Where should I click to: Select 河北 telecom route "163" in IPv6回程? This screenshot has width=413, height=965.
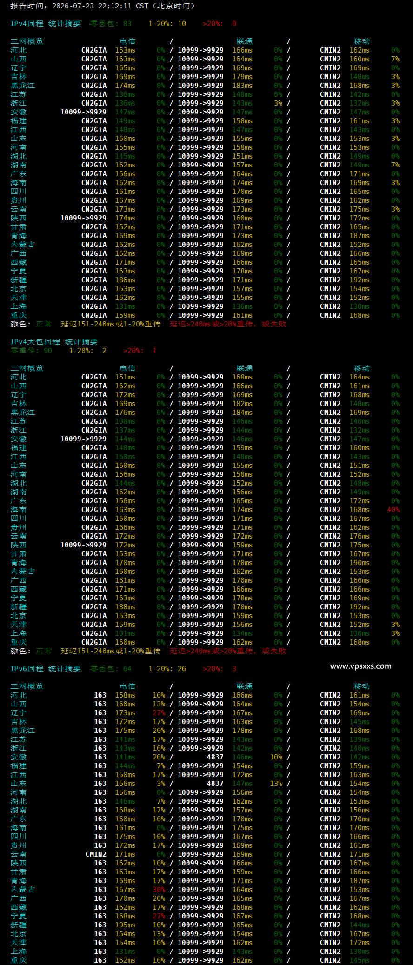100,695
